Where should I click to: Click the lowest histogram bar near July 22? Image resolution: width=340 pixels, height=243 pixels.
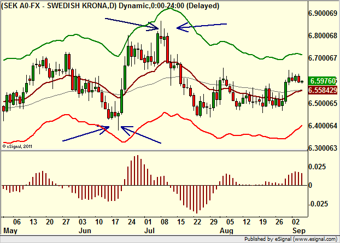click(197, 199)
